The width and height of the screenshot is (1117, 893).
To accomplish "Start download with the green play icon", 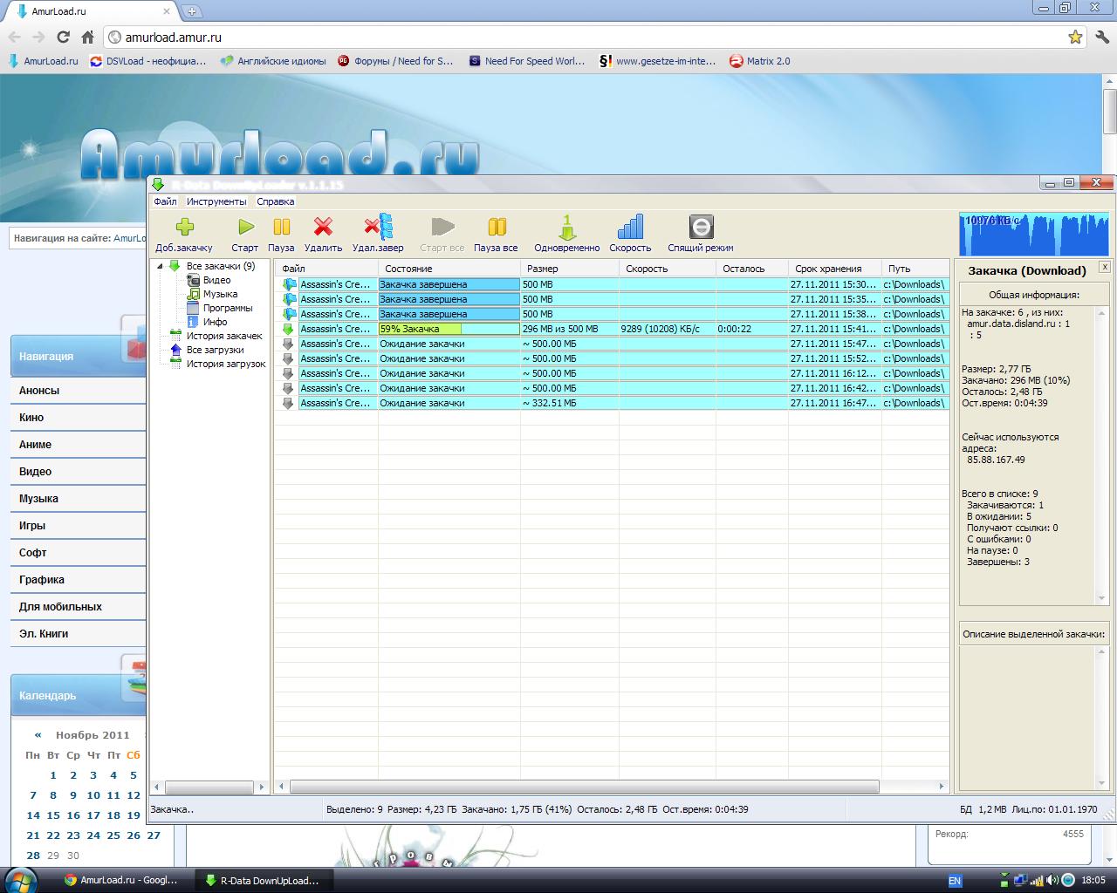I will click(x=246, y=227).
